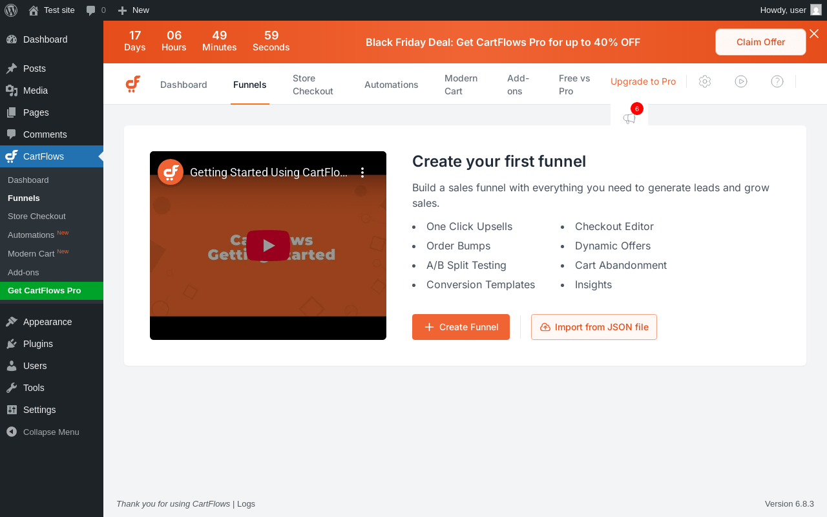Click the Black Friday Deal banner text
827x517 pixels.
[503, 43]
